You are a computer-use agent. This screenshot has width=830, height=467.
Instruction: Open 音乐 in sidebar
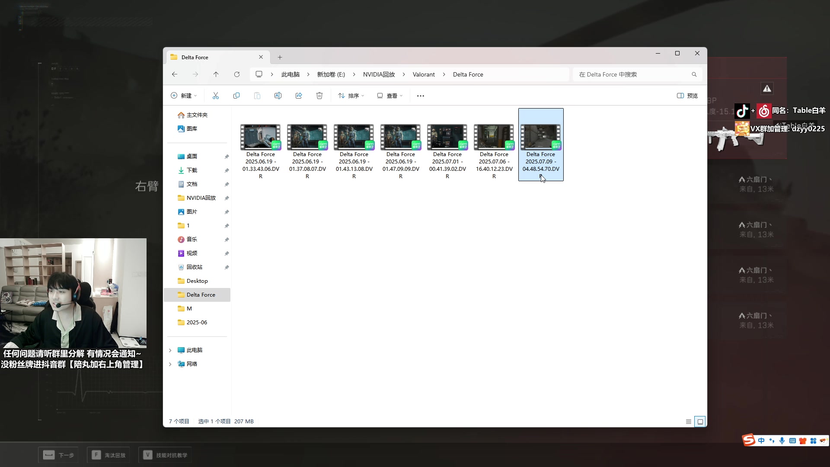click(x=192, y=240)
